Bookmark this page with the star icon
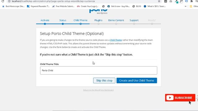 click(159, 1)
